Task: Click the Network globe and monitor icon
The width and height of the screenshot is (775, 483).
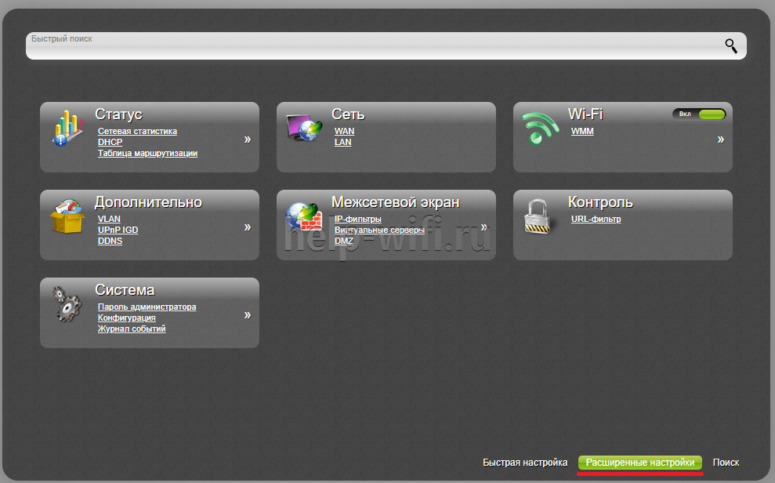Action: pyautogui.click(x=303, y=128)
